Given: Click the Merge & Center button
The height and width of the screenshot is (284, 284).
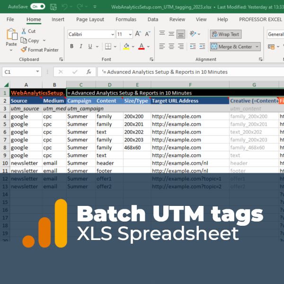Looking at the screenshot, I should [x=231, y=46].
